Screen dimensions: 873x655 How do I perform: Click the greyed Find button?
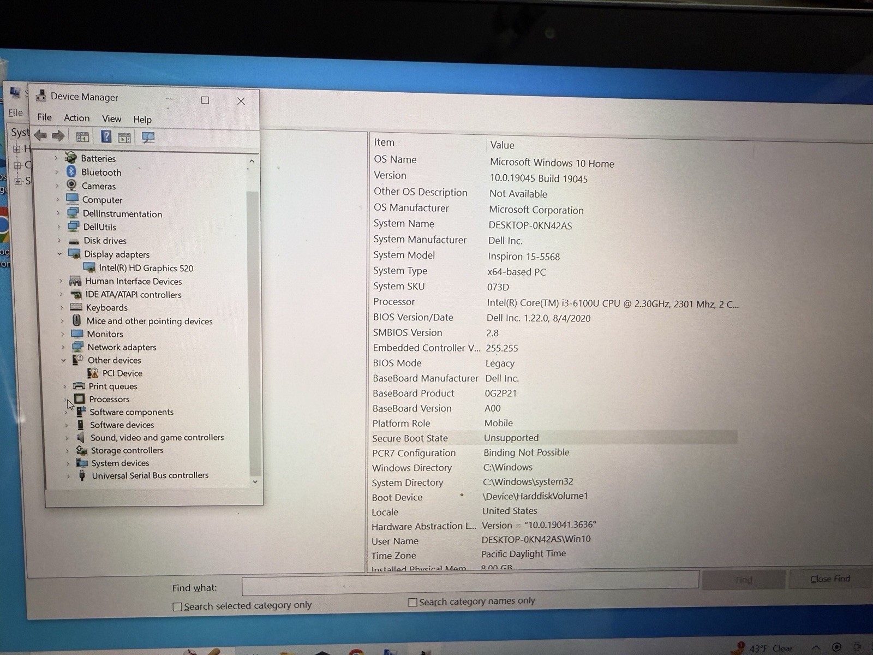pyautogui.click(x=744, y=580)
